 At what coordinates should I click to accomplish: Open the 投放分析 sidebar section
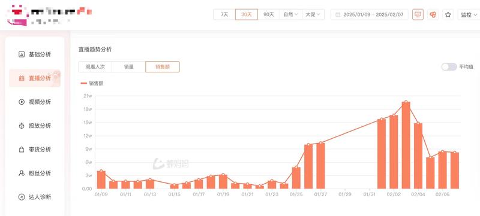[35, 126]
